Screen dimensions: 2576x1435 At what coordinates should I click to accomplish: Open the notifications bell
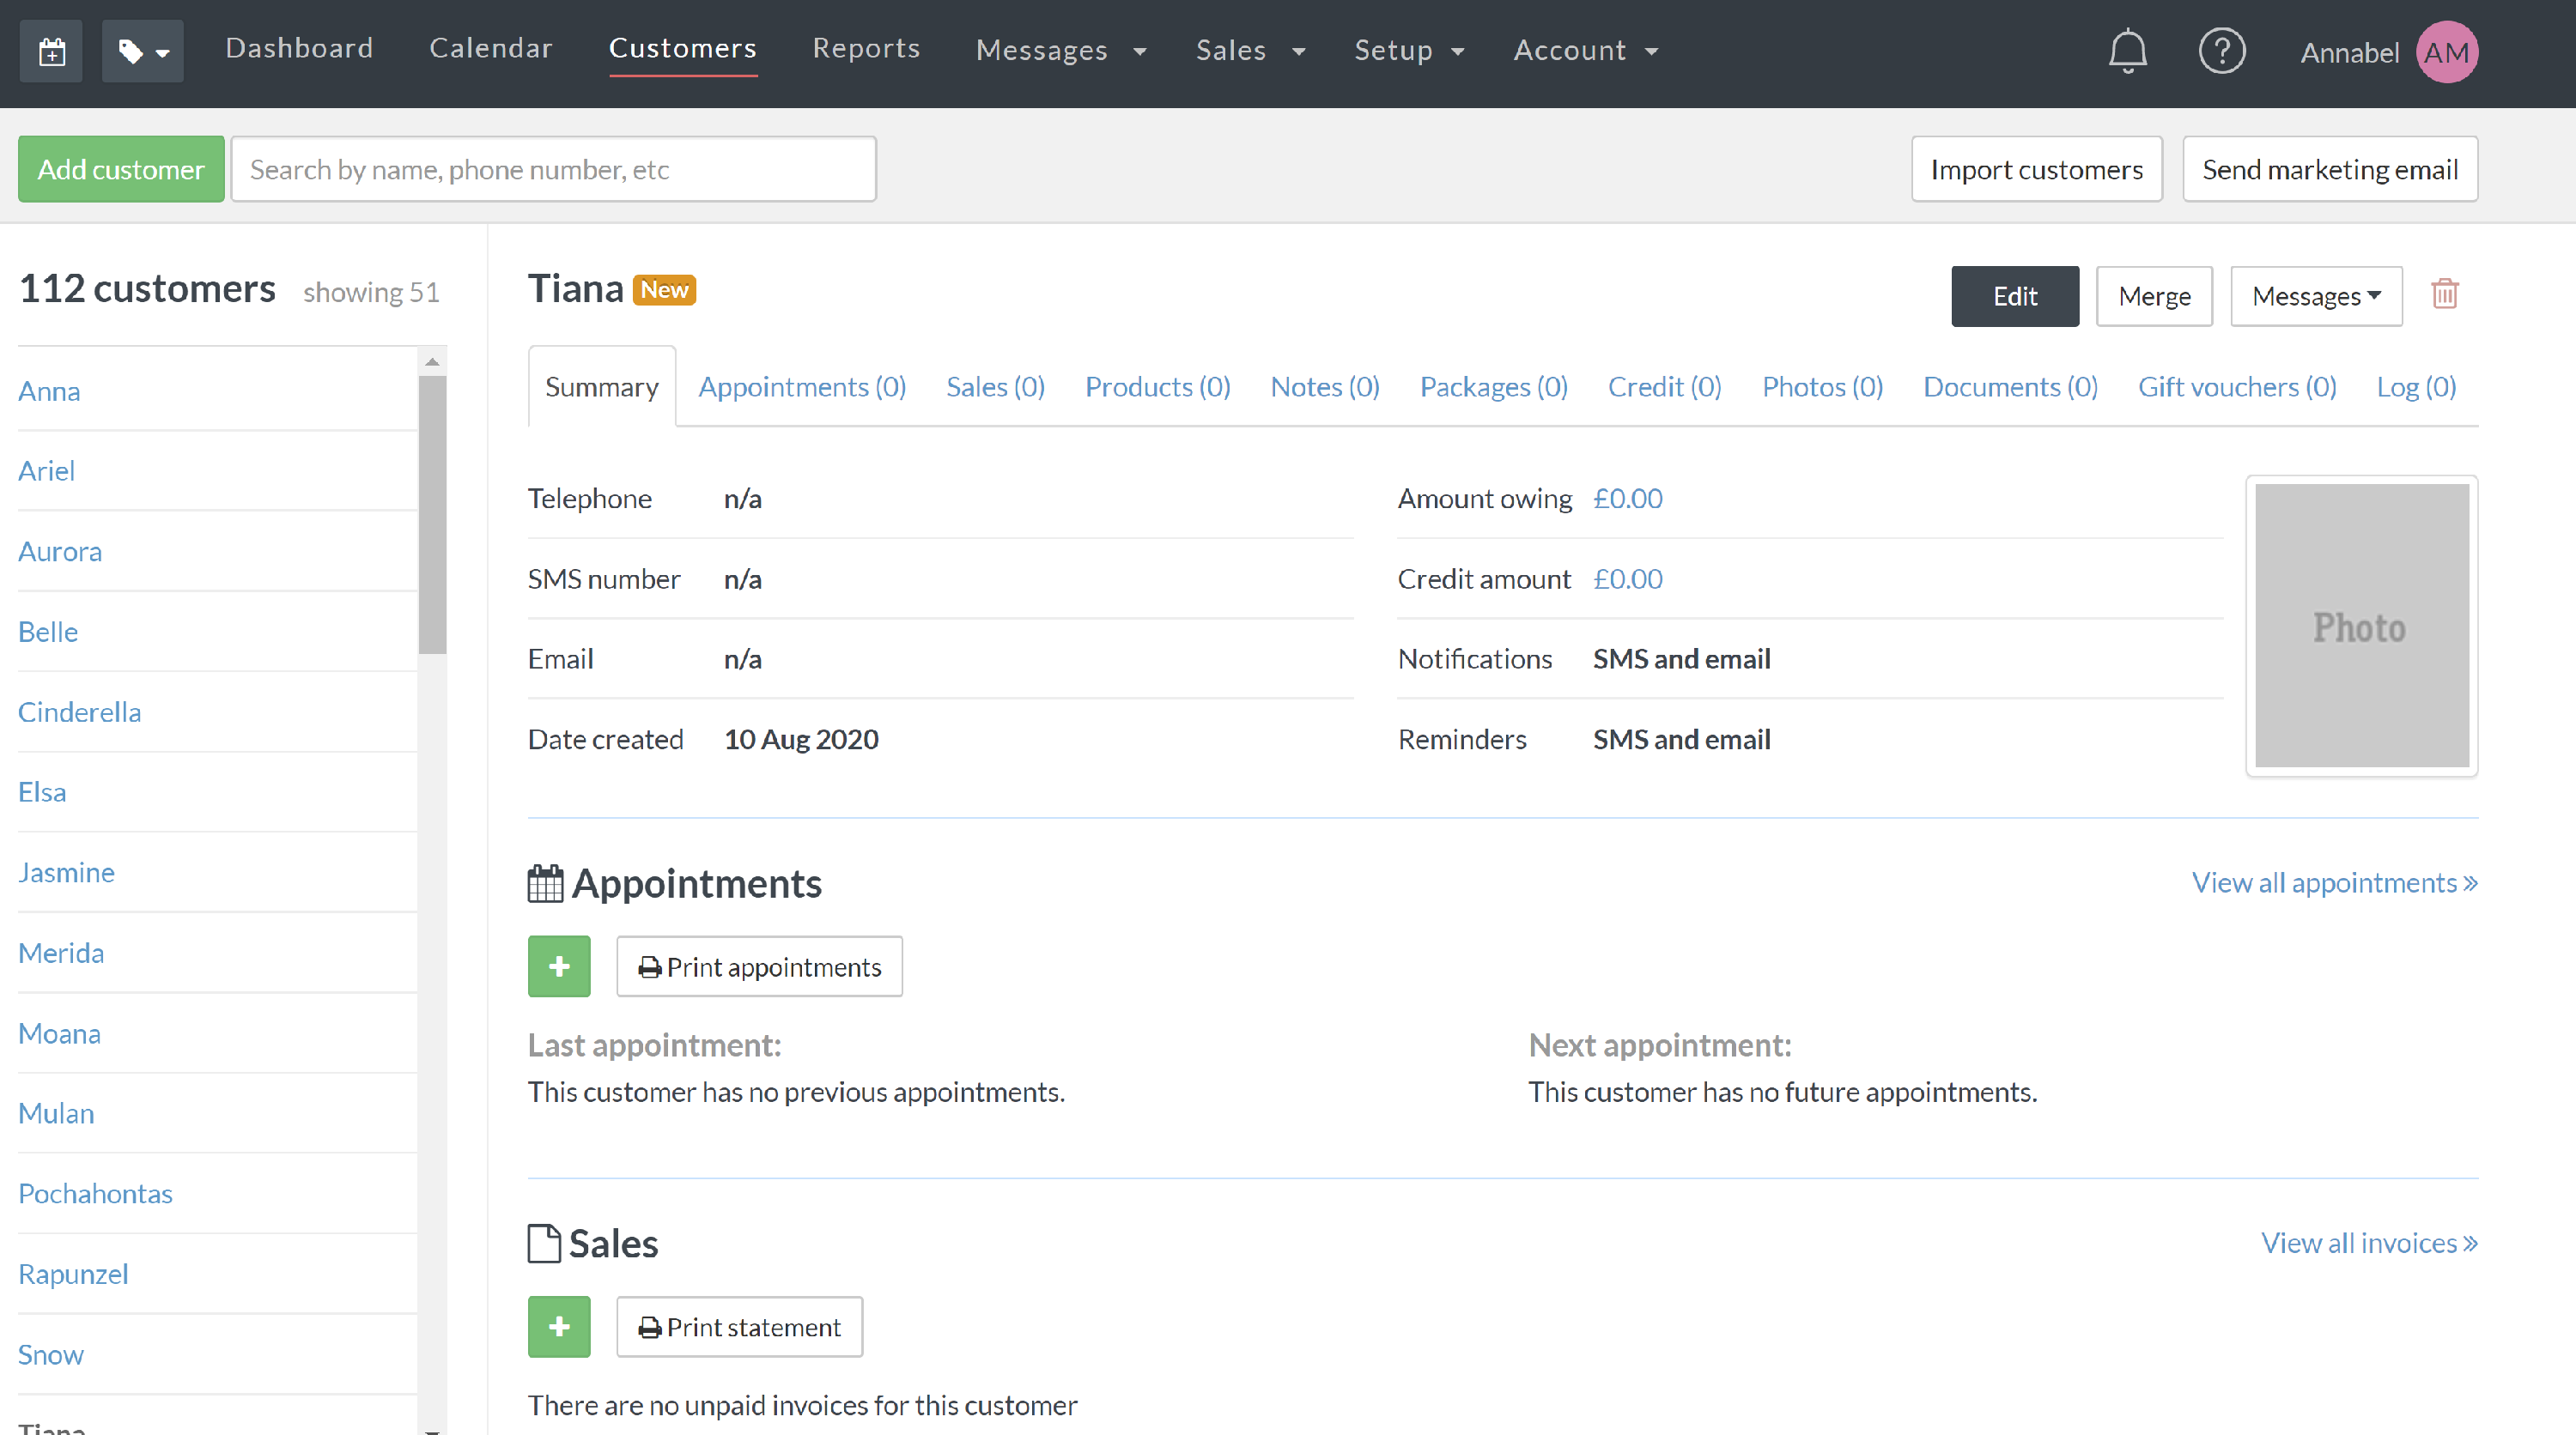pos(2126,50)
